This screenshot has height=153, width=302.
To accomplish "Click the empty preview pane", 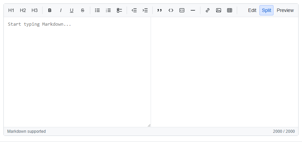I will [224, 72].
